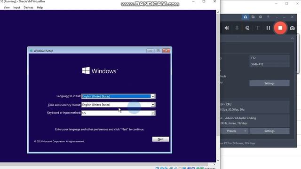Image resolution: width=301 pixels, height=169 pixels.
Task: Open Bandicam help question mark icon
Action: [x=268, y=17]
